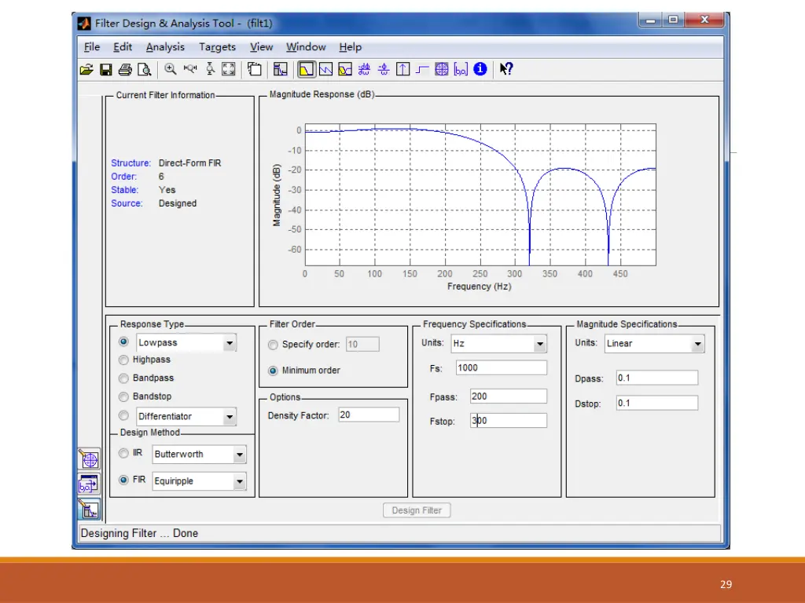Click the blue 'Order:' label

point(123,177)
